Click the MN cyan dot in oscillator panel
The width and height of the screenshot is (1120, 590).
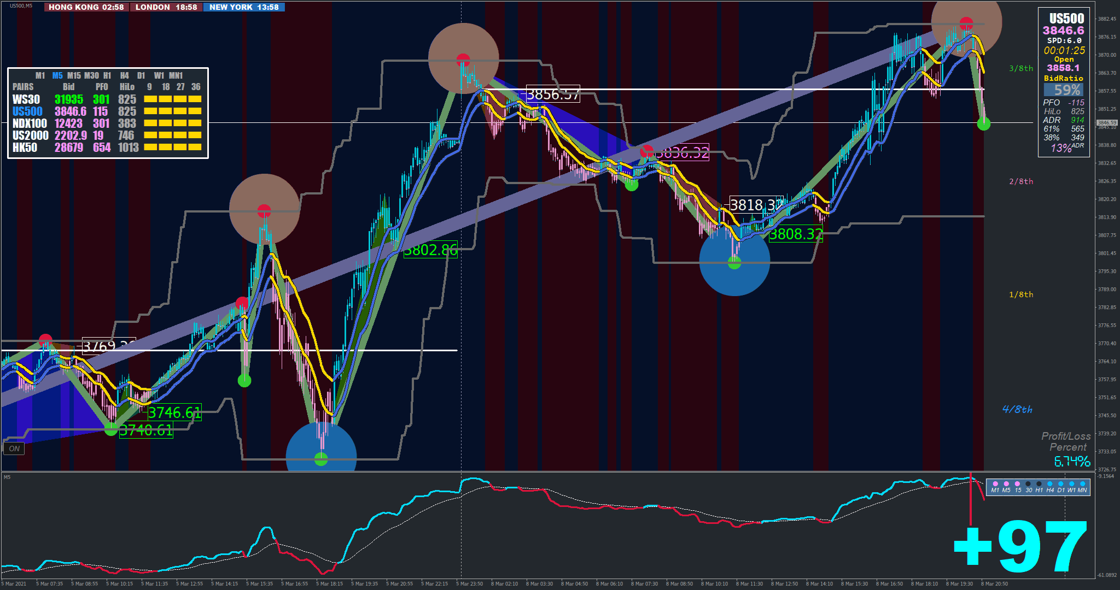1083,484
